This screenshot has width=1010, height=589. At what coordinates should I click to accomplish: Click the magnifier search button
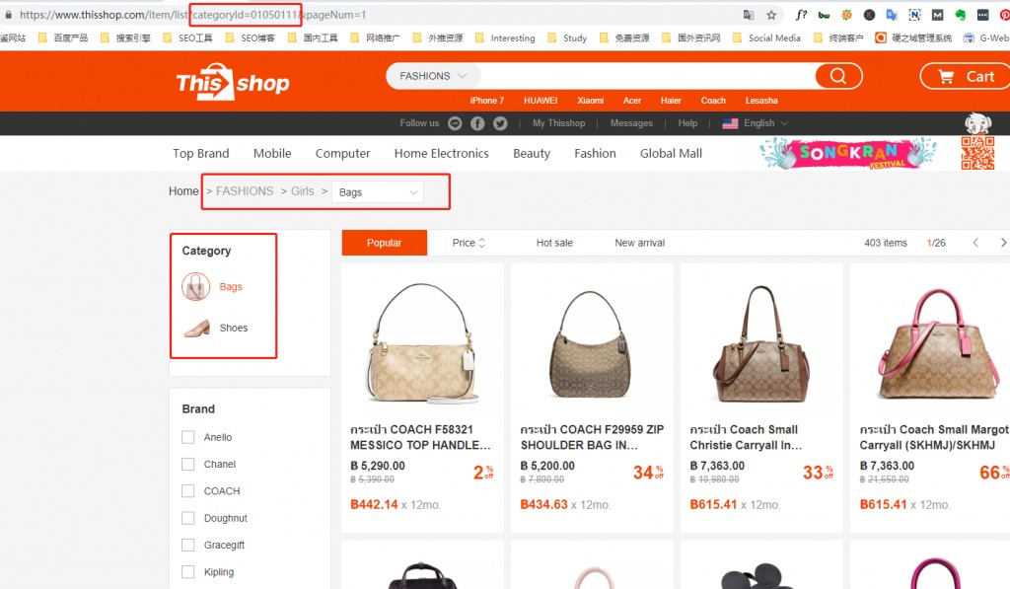coord(838,76)
